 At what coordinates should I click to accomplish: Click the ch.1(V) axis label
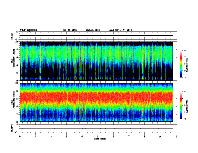[12, 35]
